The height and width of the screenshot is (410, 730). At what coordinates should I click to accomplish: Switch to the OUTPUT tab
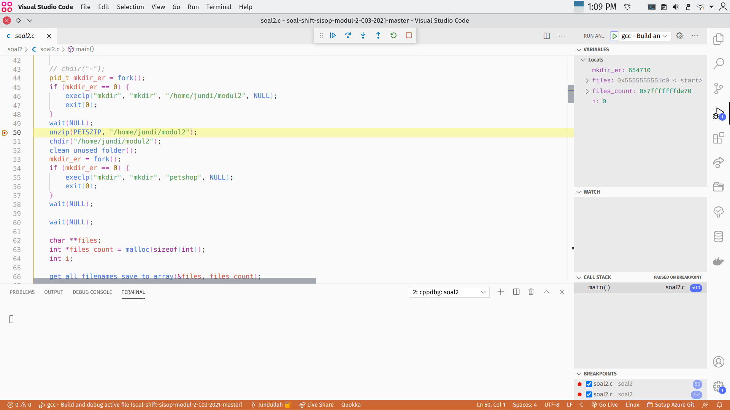(x=54, y=292)
